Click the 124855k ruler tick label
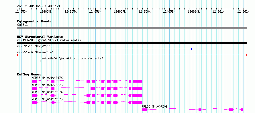 [70, 11]
